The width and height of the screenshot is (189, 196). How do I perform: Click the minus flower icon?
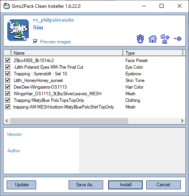click(178, 39)
